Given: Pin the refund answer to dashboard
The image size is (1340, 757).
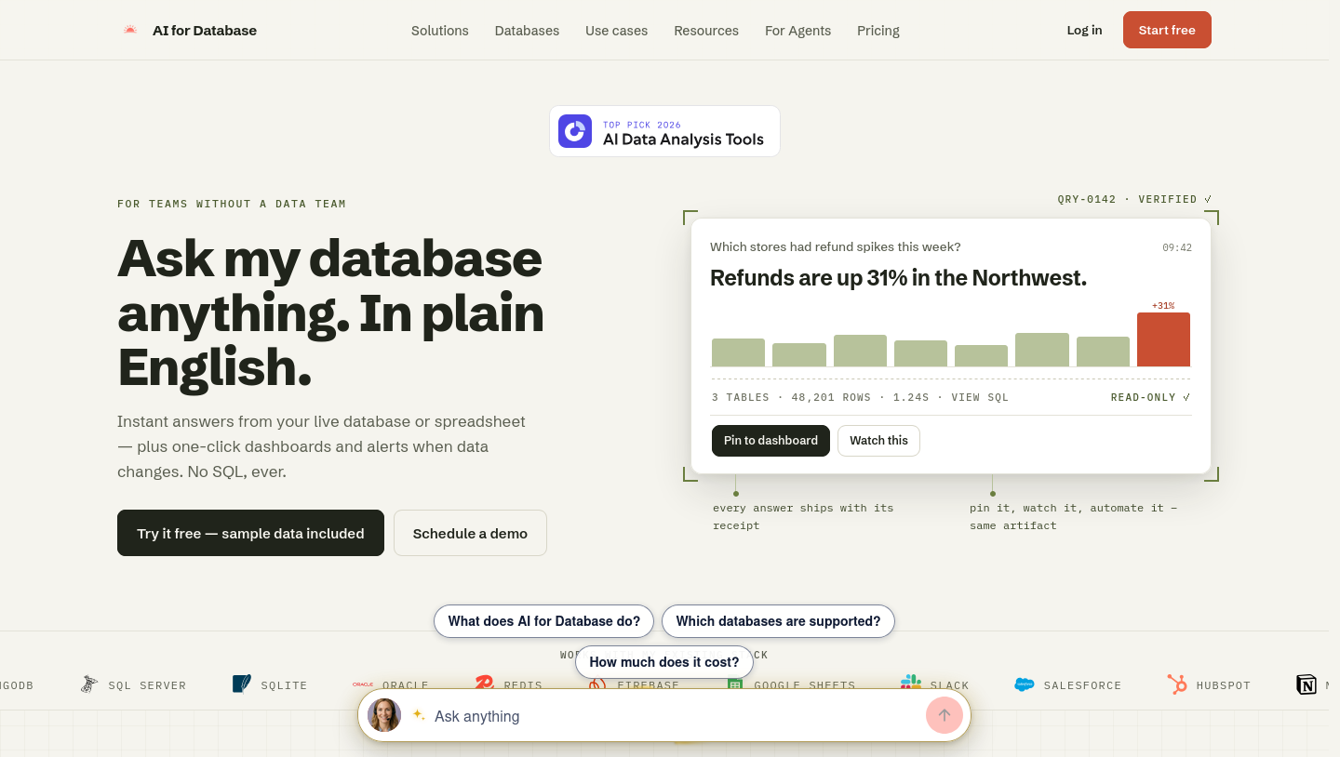Looking at the screenshot, I should click(x=770, y=441).
